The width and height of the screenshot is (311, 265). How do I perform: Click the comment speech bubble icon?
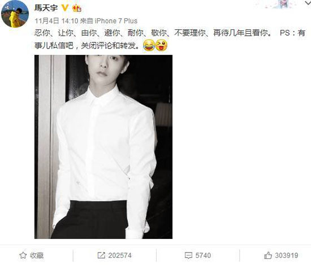[x=188, y=255]
